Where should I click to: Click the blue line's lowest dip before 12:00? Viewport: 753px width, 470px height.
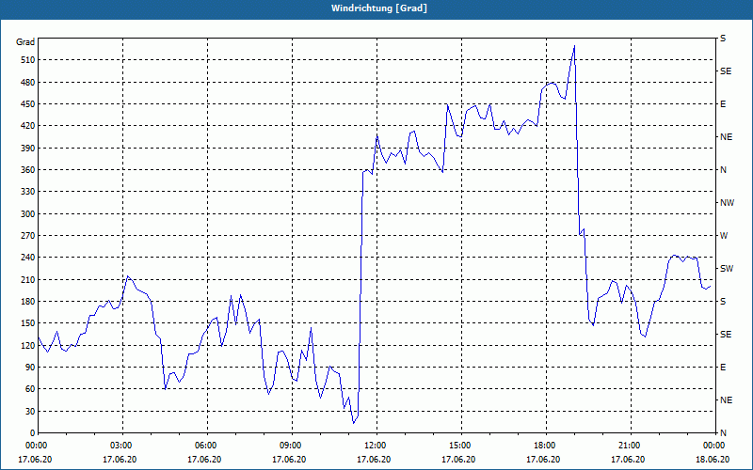[354, 423]
